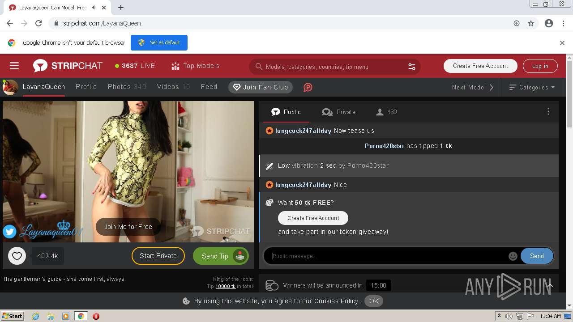Screen dimensions: 573x322
Task: Click username longcock247allday on the Nice message
Action: pos(303,185)
